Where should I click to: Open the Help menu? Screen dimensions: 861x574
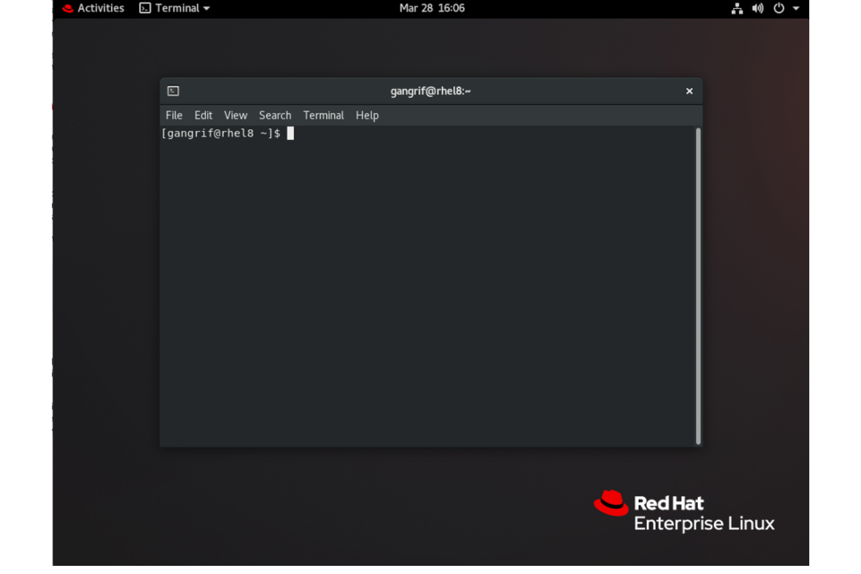pyautogui.click(x=368, y=115)
